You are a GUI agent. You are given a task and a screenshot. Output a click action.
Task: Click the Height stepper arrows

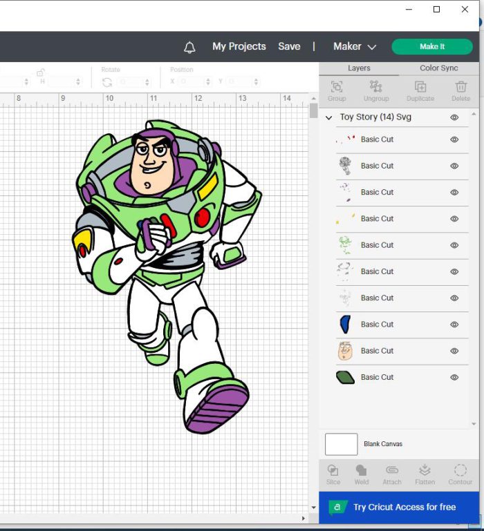78,82
